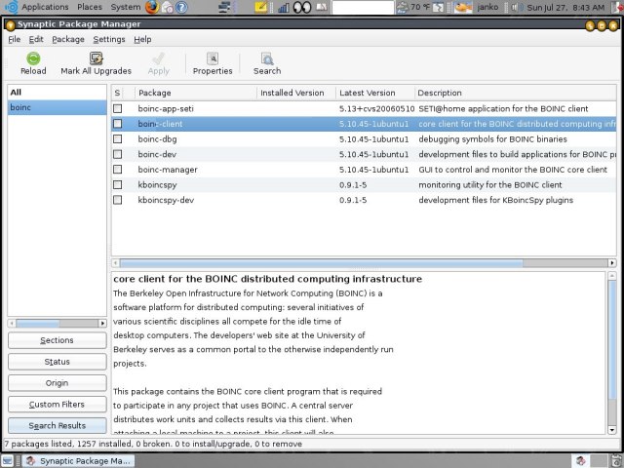Click the Search Results button
The height and width of the screenshot is (468, 624).
point(58,425)
